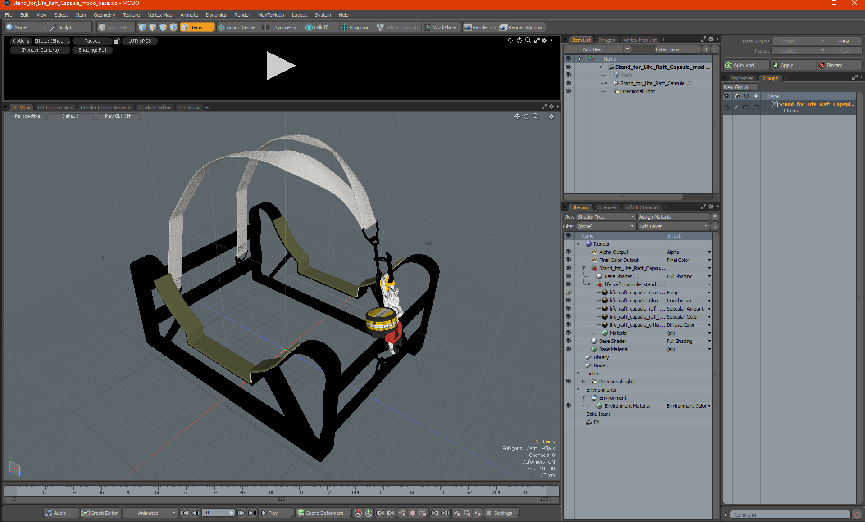Open the Add Layer dropdown
This screenshot has width=865, height=522.
(x=674, y=226)
